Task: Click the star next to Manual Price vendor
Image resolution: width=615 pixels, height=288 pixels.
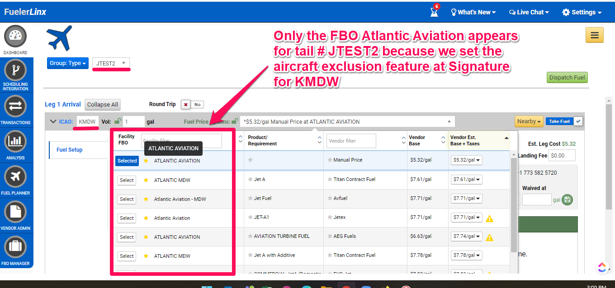Action: tap(330, 160)
